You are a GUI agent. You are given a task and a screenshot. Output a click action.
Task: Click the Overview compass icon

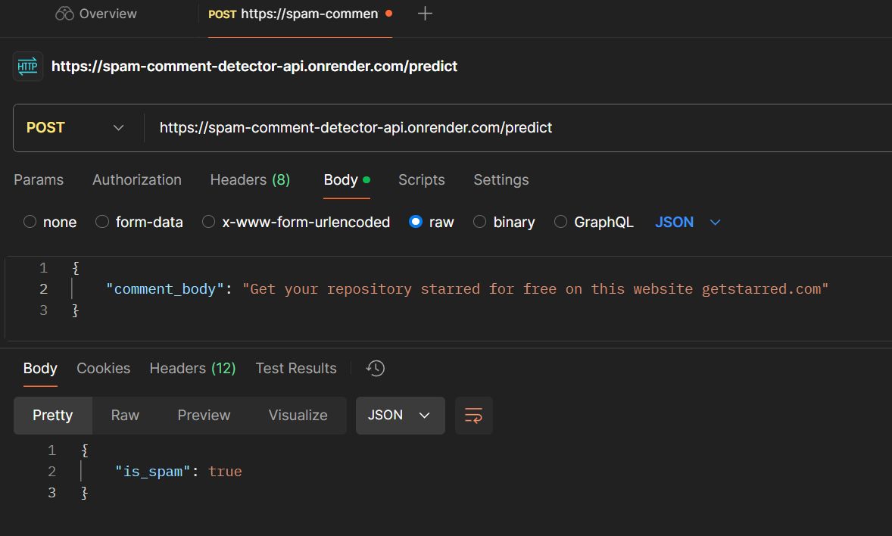pos(64,13)
